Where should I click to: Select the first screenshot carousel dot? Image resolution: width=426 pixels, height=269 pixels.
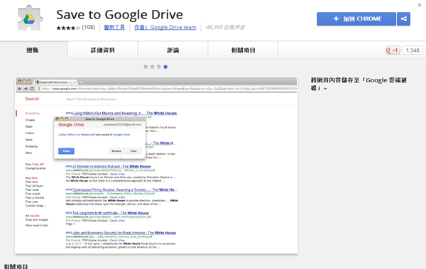coord(146,67)
